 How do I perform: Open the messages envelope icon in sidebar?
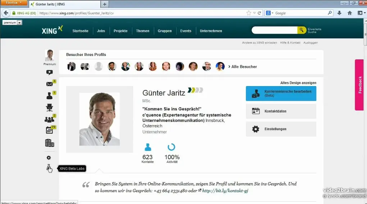49,84
